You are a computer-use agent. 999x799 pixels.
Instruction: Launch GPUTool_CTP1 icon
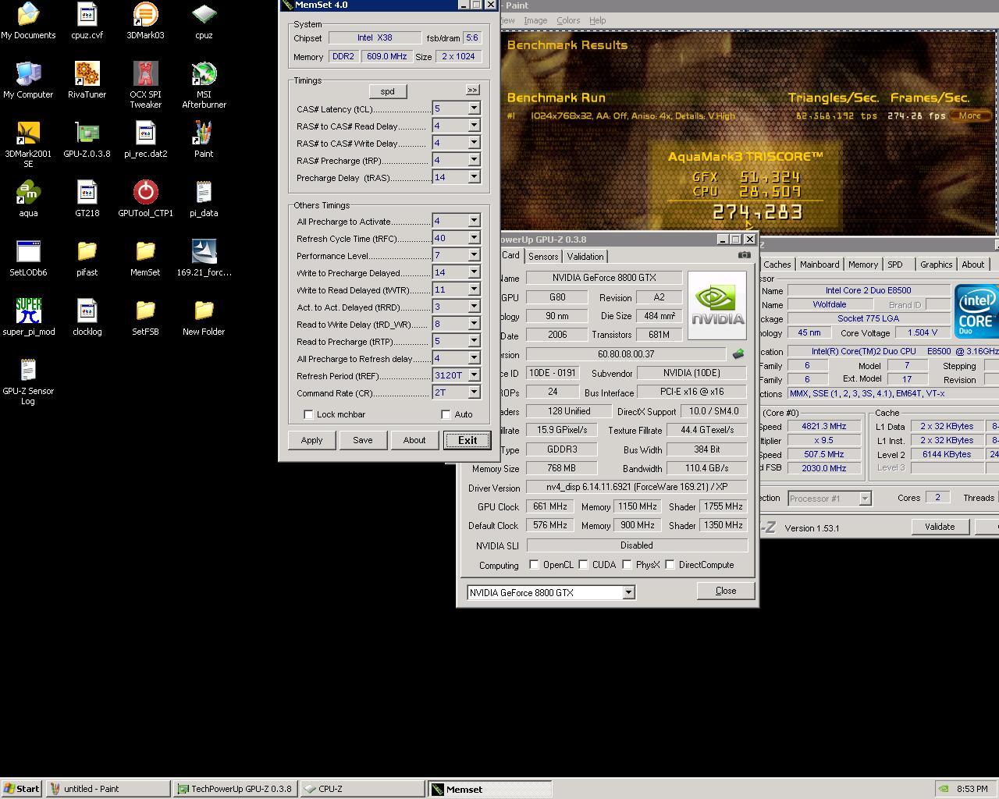[x=145, y=199]
